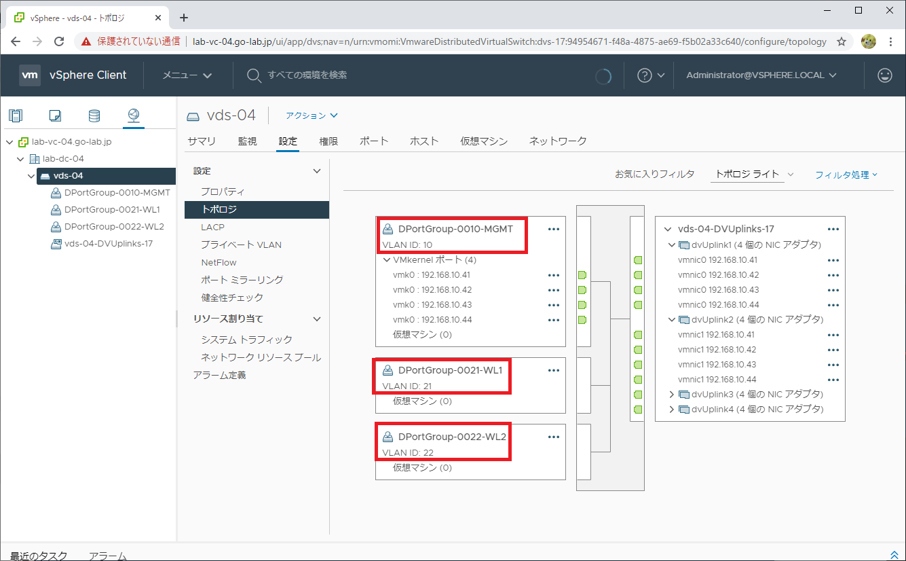Open the フィルタ処理 dropdown
The width and height of the screenshot is (906, 561).
click(846, 175)
